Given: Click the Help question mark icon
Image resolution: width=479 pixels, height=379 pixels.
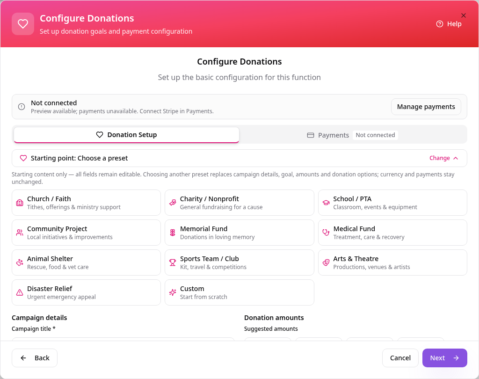Looking at the screenshot, I should pyautogui.click(x=439, y=24).
